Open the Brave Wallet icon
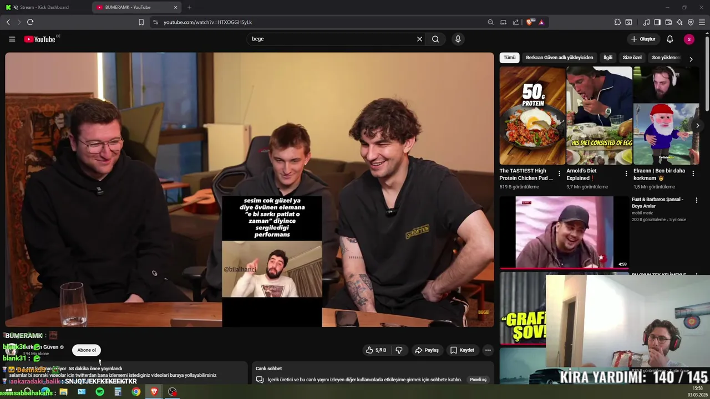710x399 pixels. click(668, 22)
